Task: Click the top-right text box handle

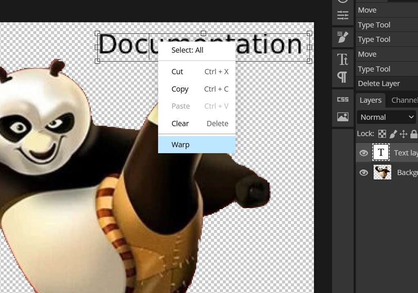Action: 309,34
